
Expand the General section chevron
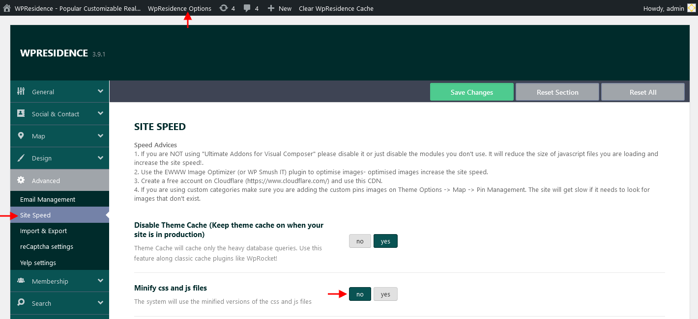point(100,91)
